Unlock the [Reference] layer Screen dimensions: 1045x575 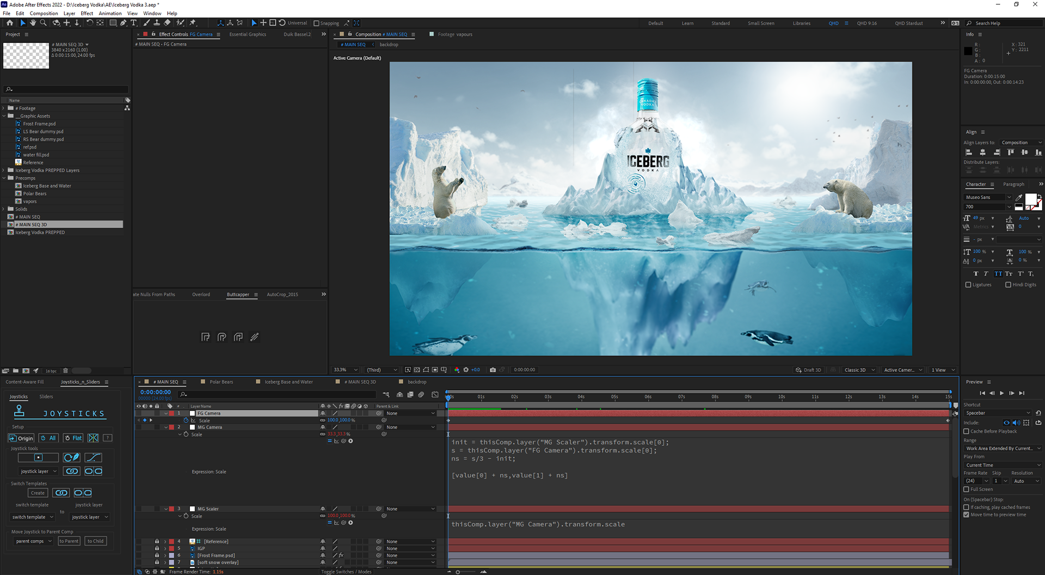157,541
